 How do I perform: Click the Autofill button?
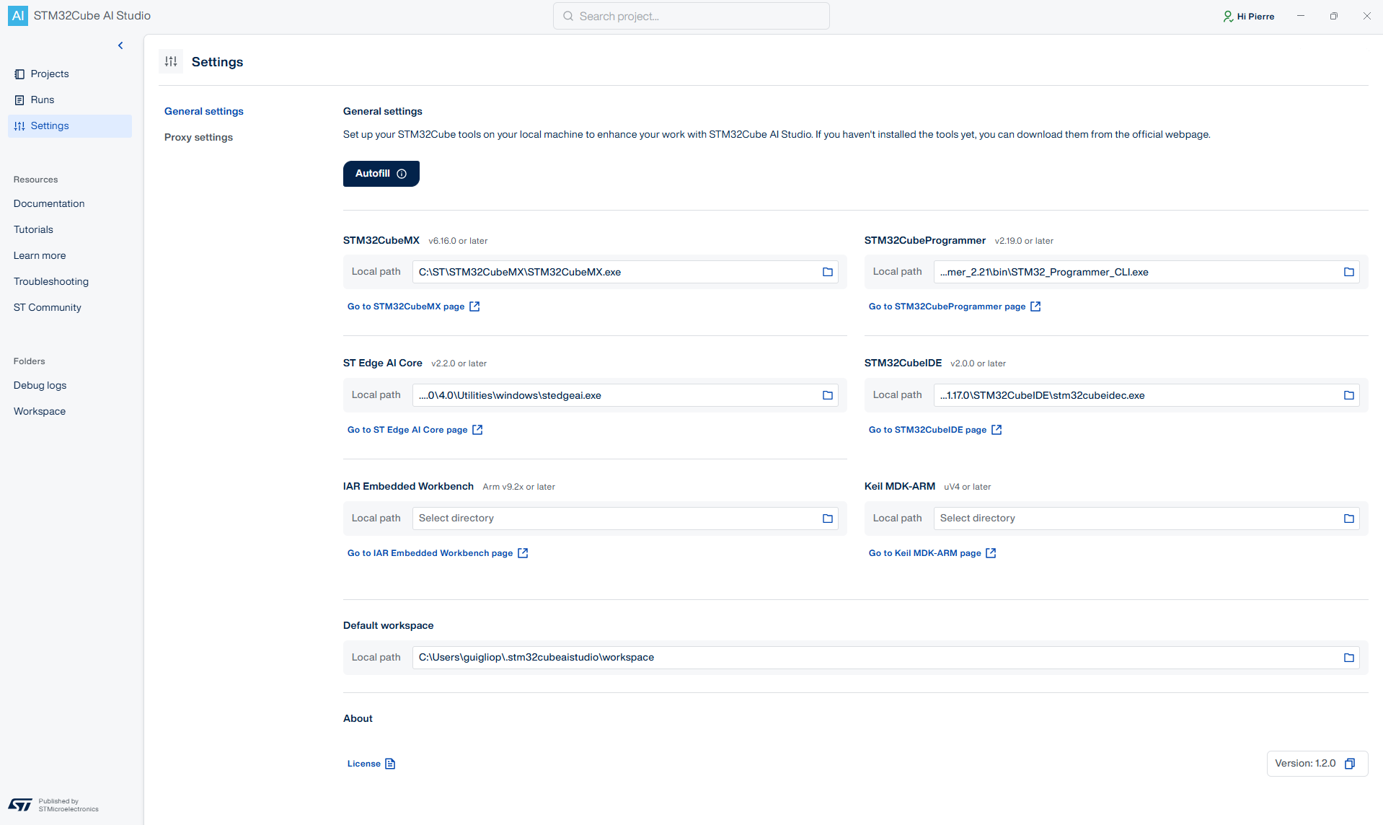(x=381, y=174)
